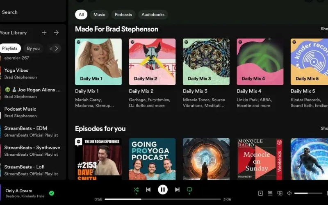The image size is (328, 205).
Task: Open Your Library heading
Action: pos(13,33)
